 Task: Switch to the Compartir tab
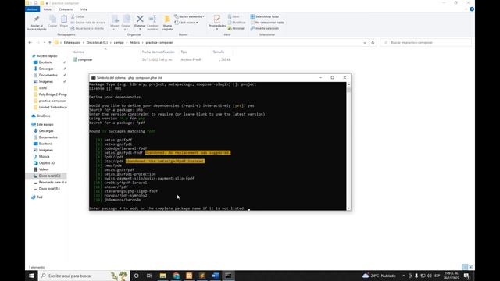(66, 9)
